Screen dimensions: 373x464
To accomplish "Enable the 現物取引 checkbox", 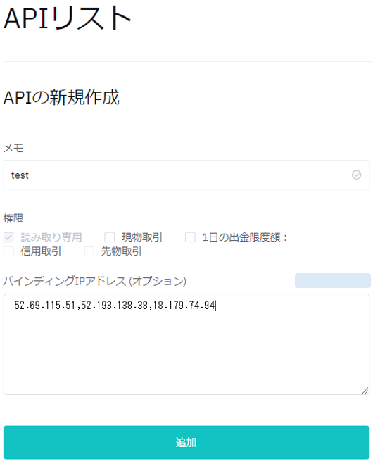I will pos(110,237).
